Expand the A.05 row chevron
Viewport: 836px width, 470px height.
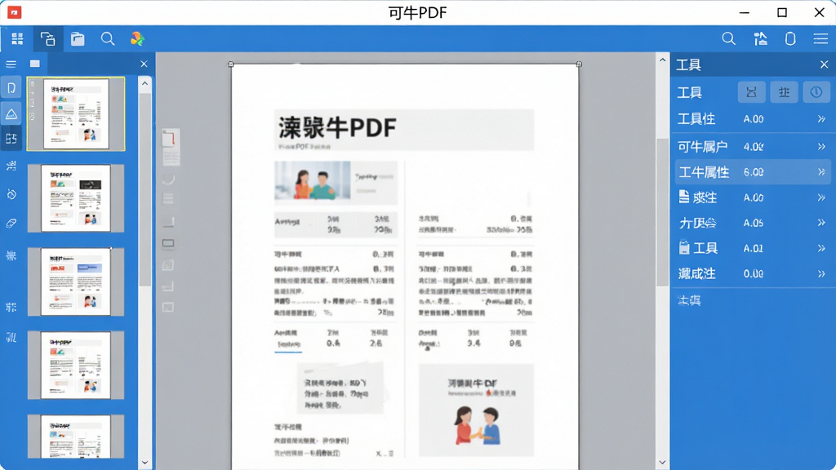821,223
